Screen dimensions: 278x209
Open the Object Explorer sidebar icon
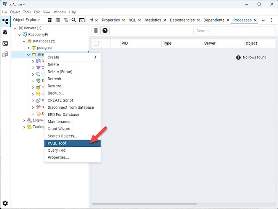5,21
